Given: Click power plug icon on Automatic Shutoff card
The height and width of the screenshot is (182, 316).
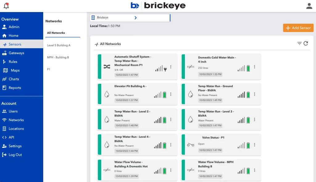Looking at the screenshot, I should (165, 69).
